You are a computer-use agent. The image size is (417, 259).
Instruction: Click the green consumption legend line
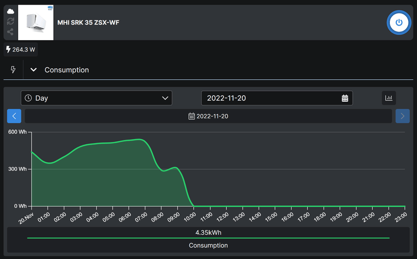pyautogui.click(x=208, y=238)
